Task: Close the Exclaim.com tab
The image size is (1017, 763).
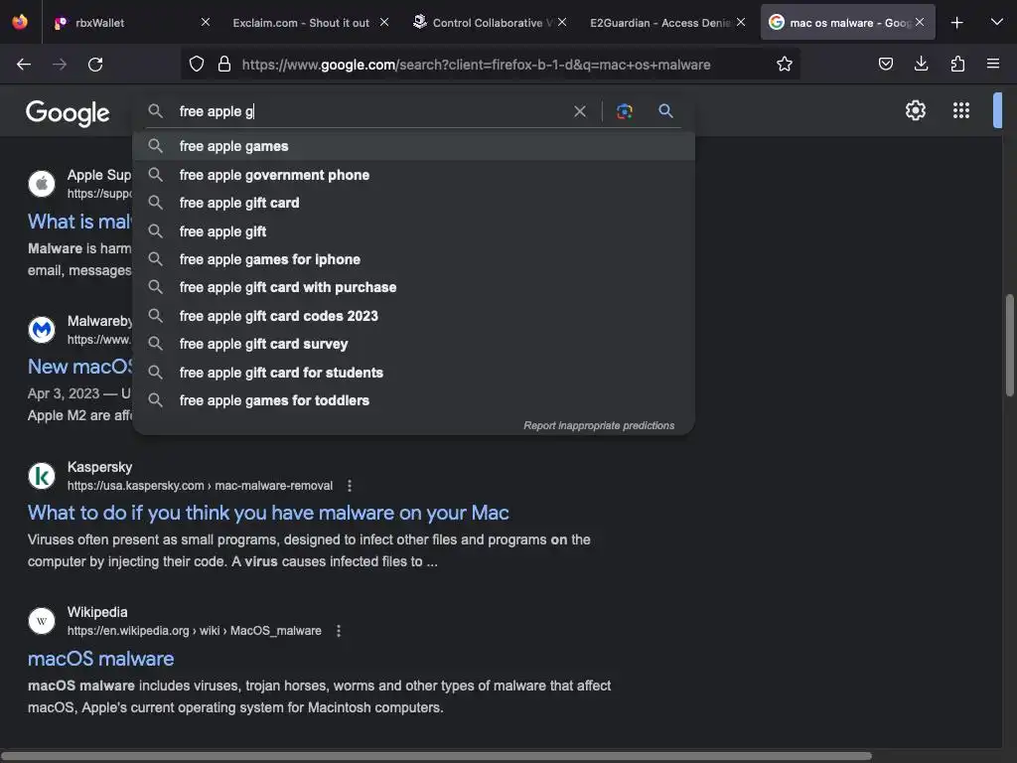Action: click(x=384, y=22)
